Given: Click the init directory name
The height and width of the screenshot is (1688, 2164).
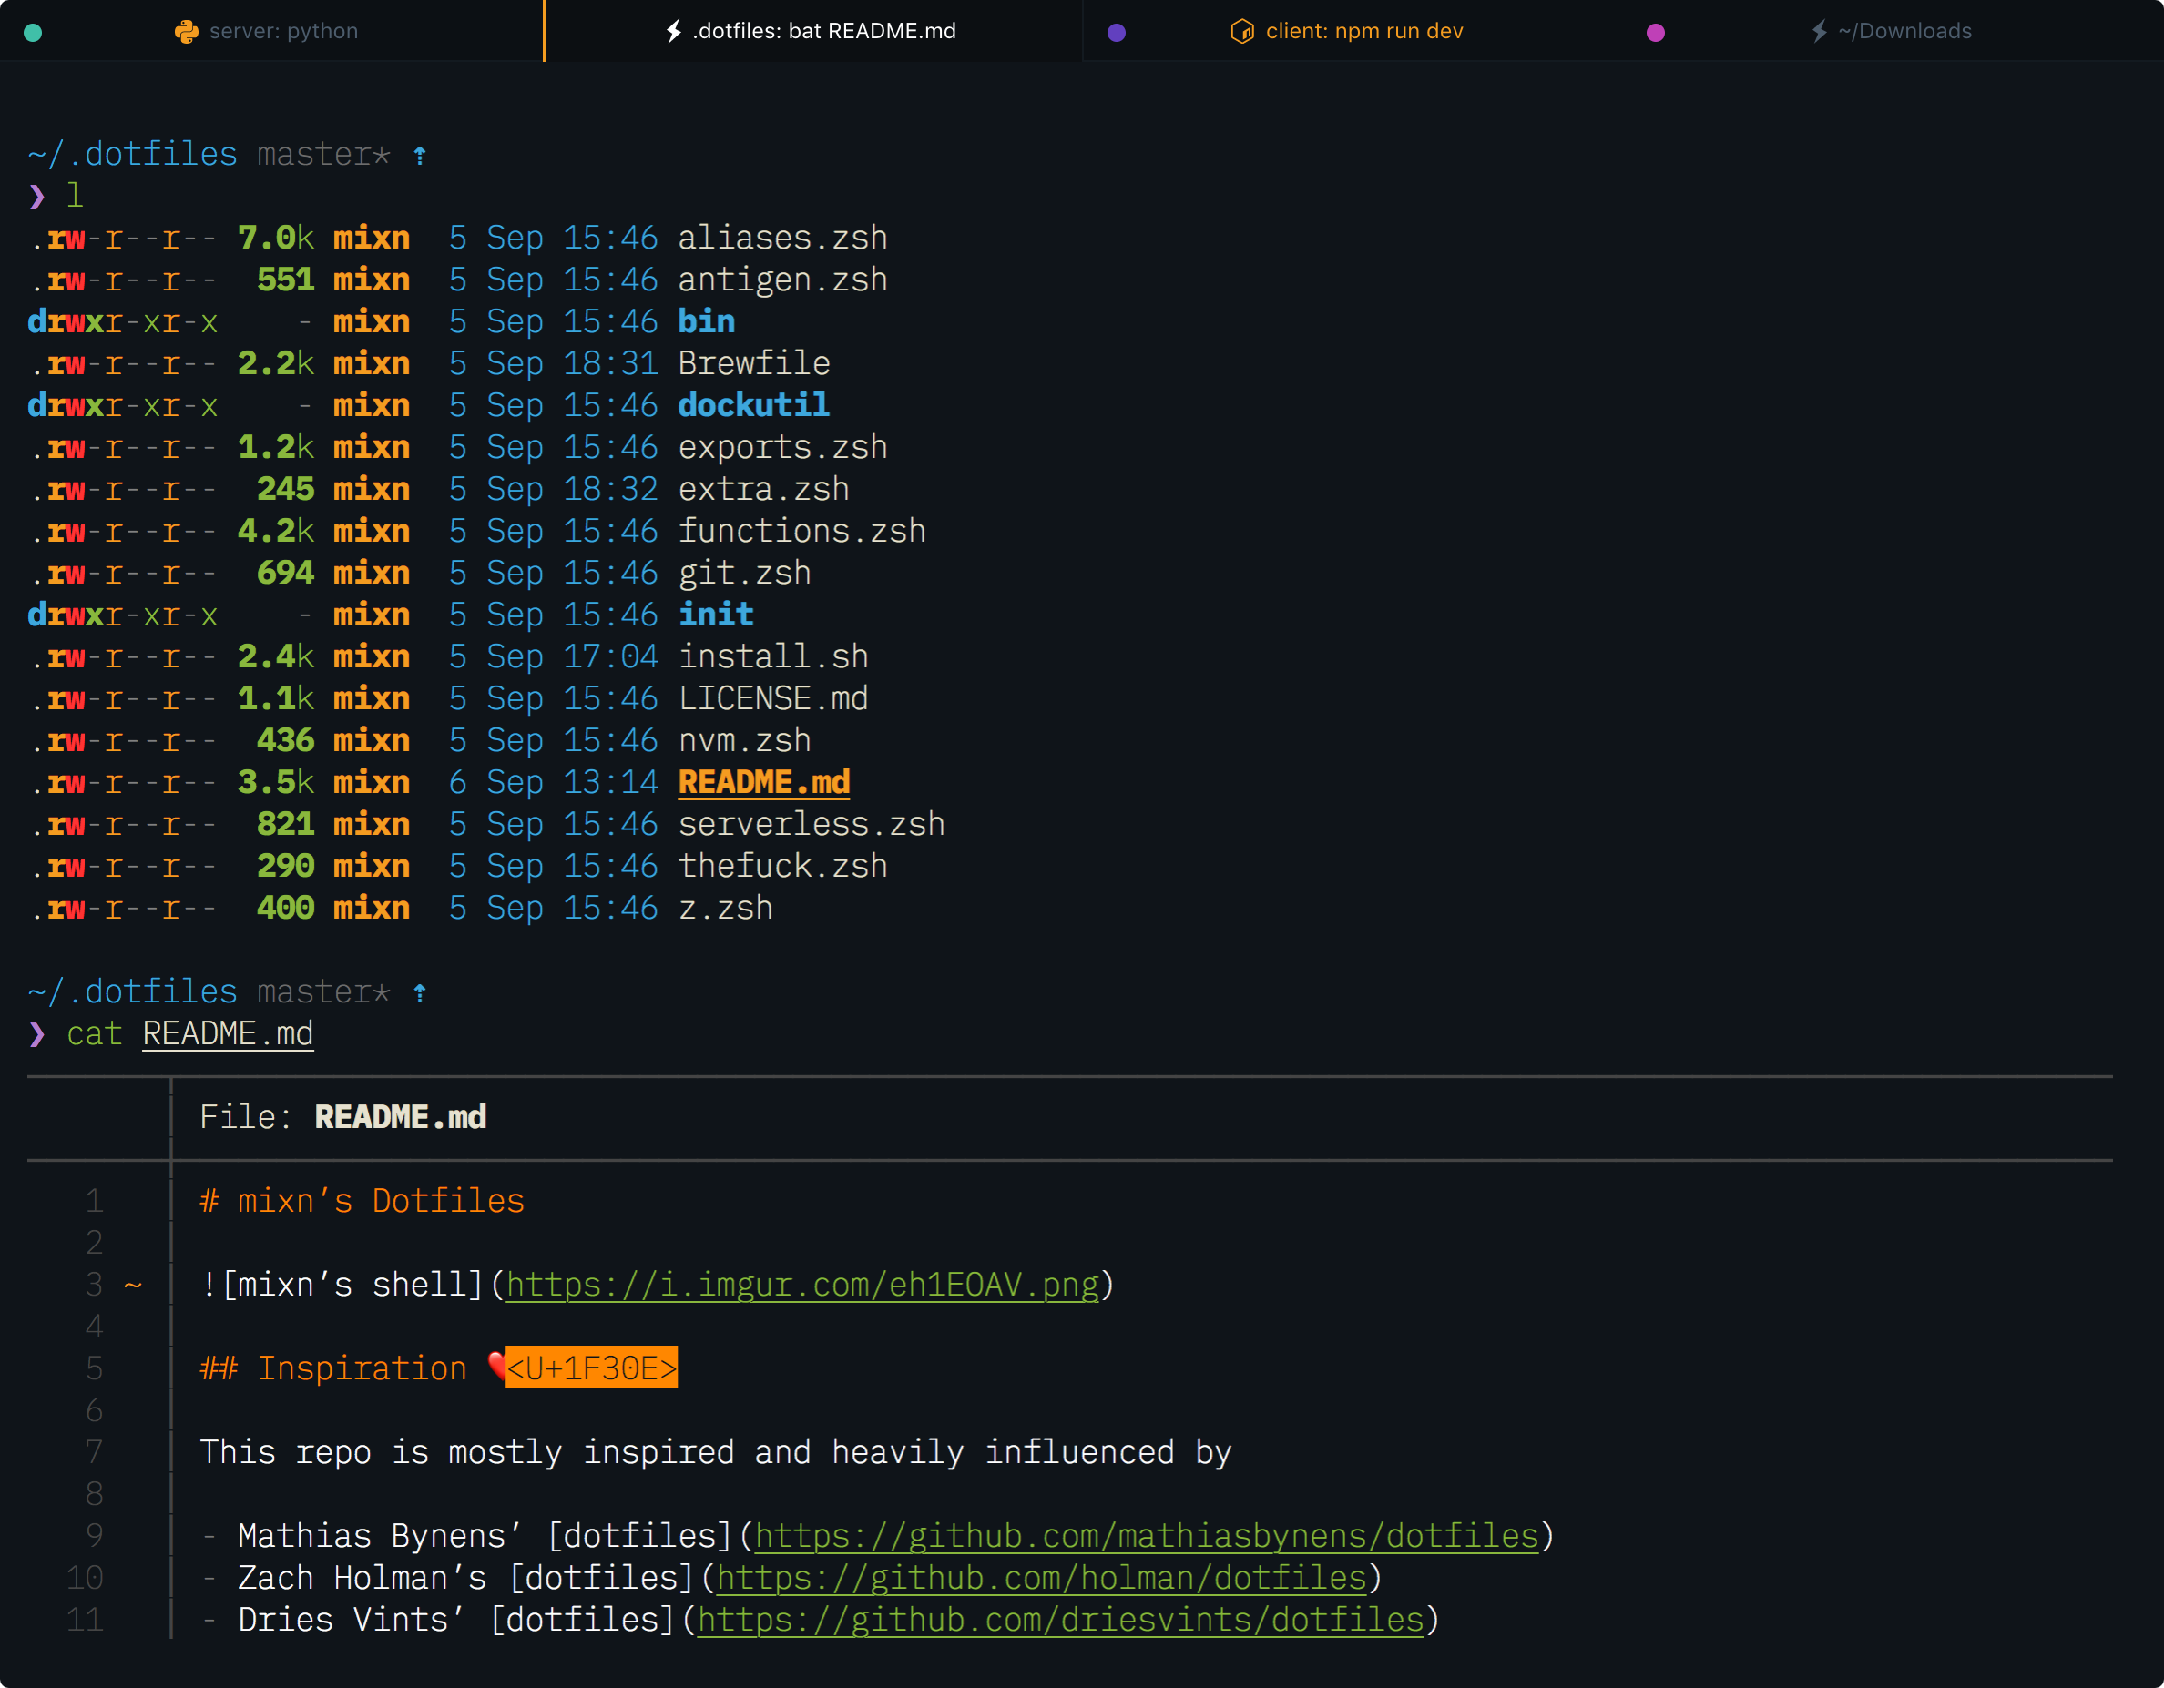Looking at the screenshot, I should pyautogui.click(x=717, y=615).
